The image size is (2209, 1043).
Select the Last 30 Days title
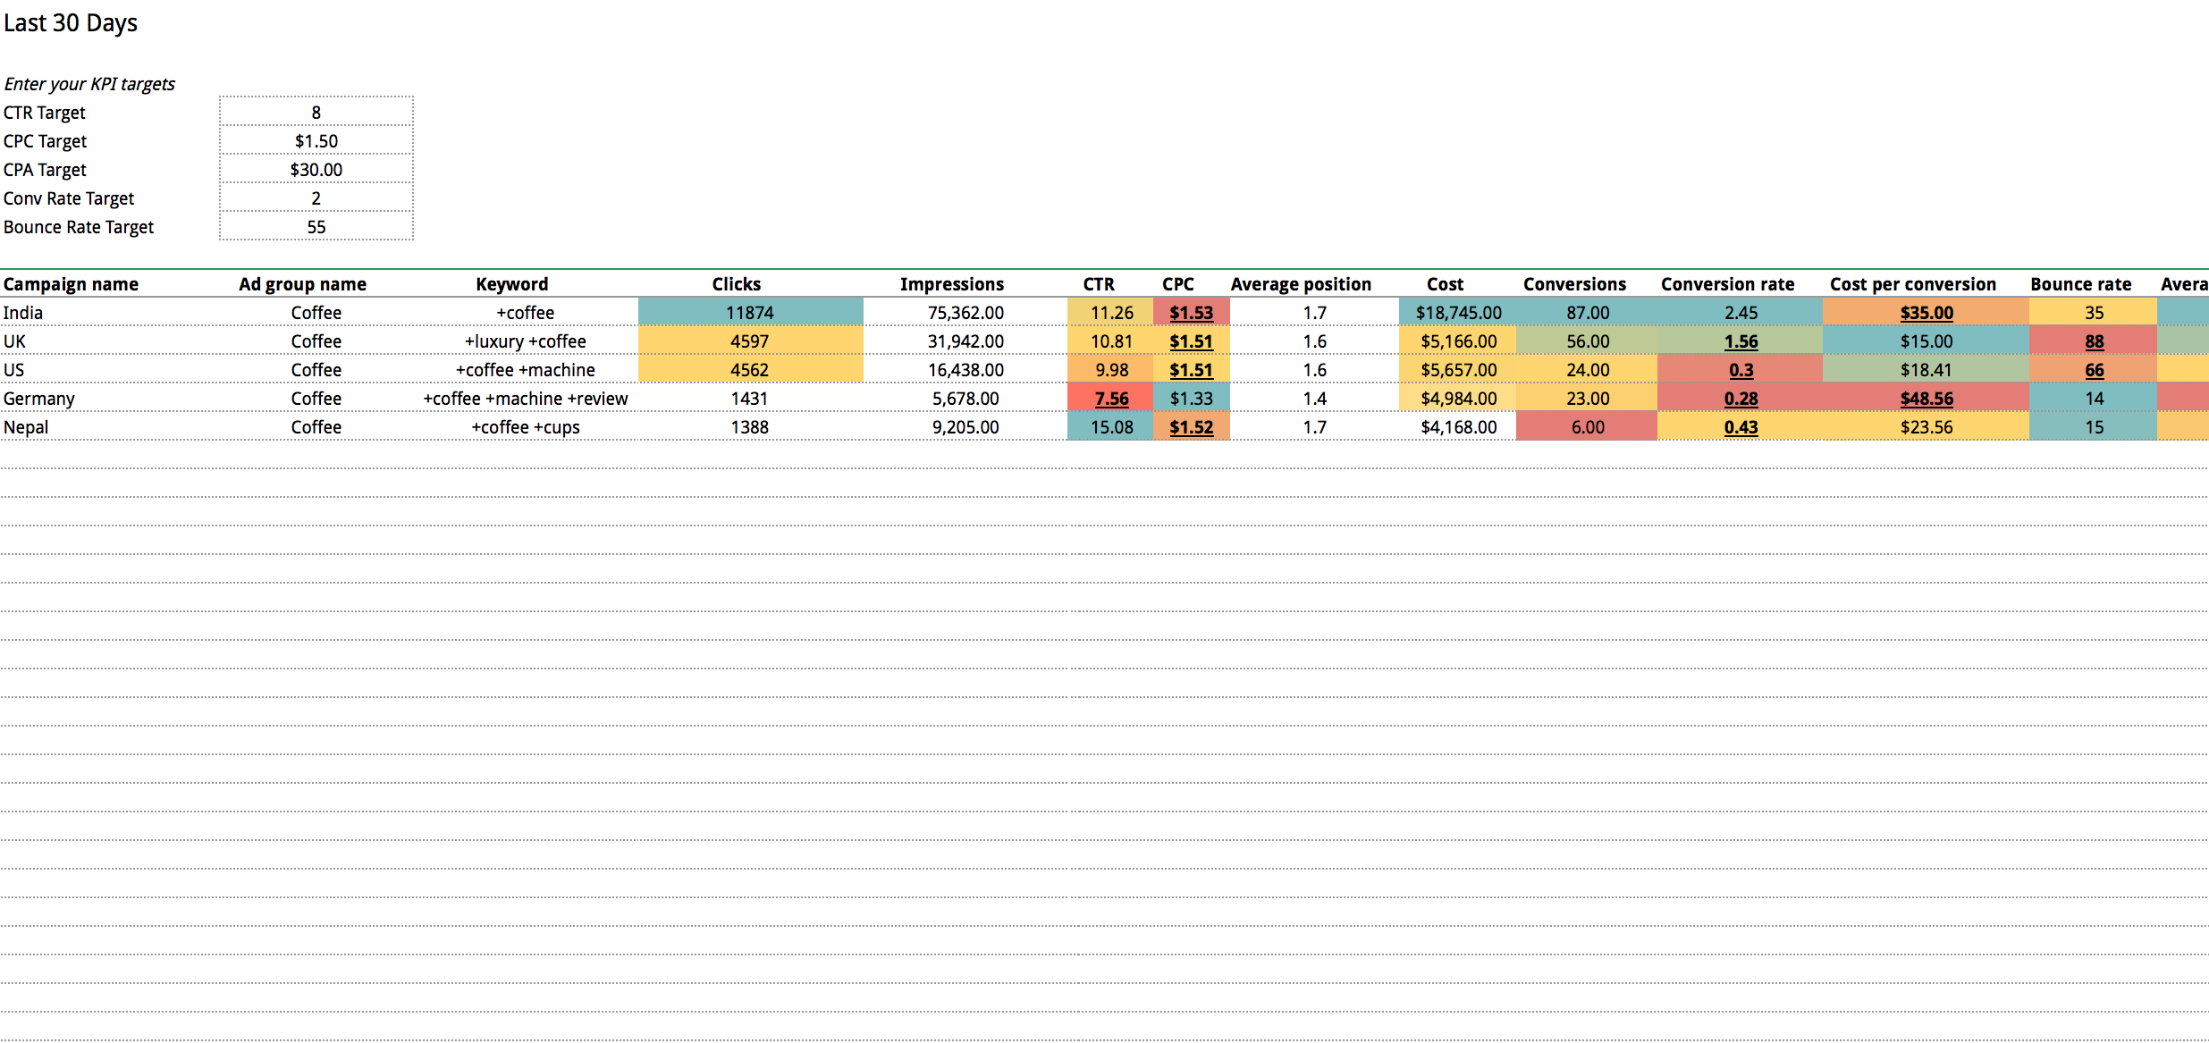71,23
